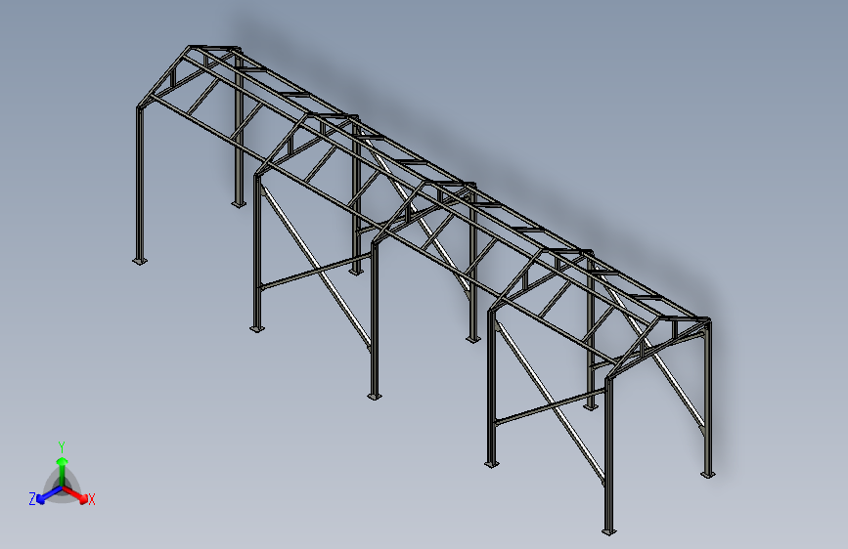The height and width of the screenshot is (549, 848).
Task: Select the X label on orientation triad
Action: pos(92,500)
